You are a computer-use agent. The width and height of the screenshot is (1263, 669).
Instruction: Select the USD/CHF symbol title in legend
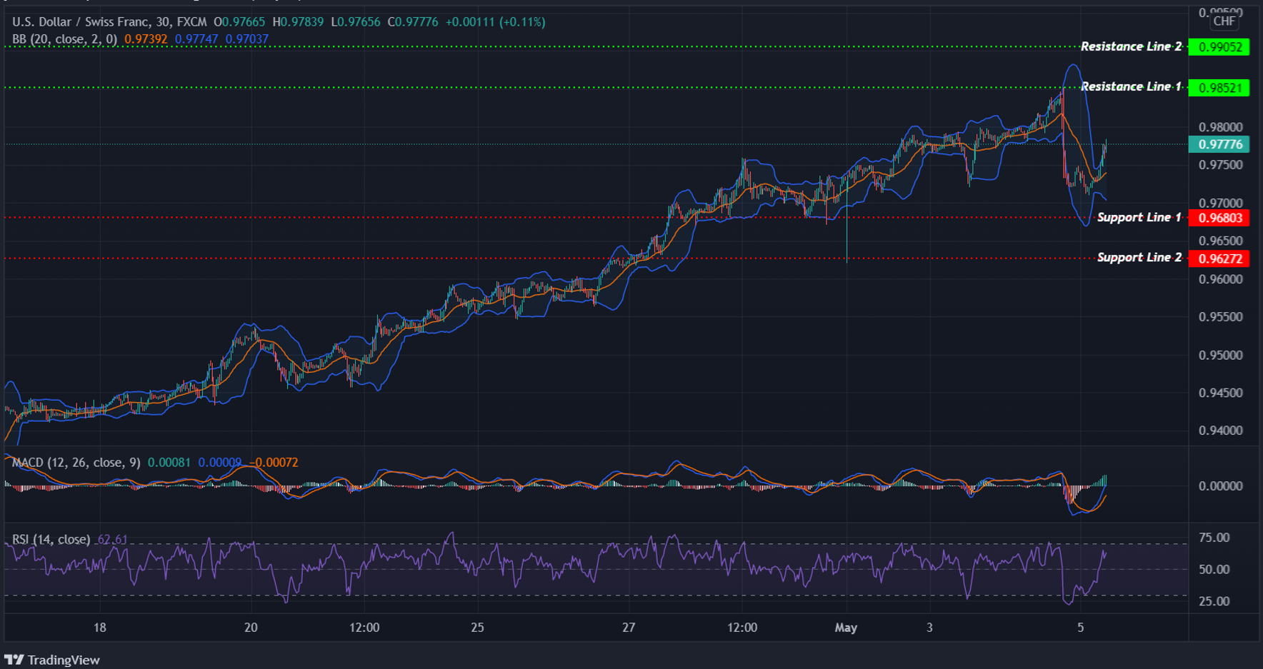click(79, 21)
